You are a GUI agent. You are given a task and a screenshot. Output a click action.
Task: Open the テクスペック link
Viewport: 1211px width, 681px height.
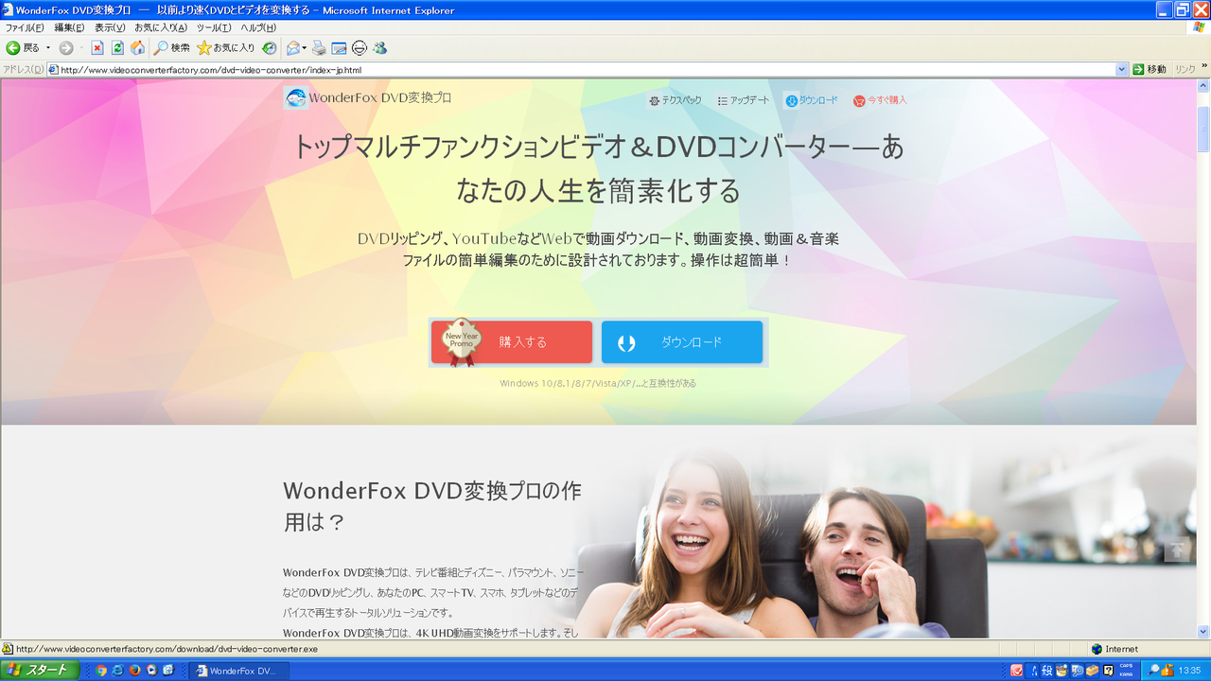(x=682, y=100)
